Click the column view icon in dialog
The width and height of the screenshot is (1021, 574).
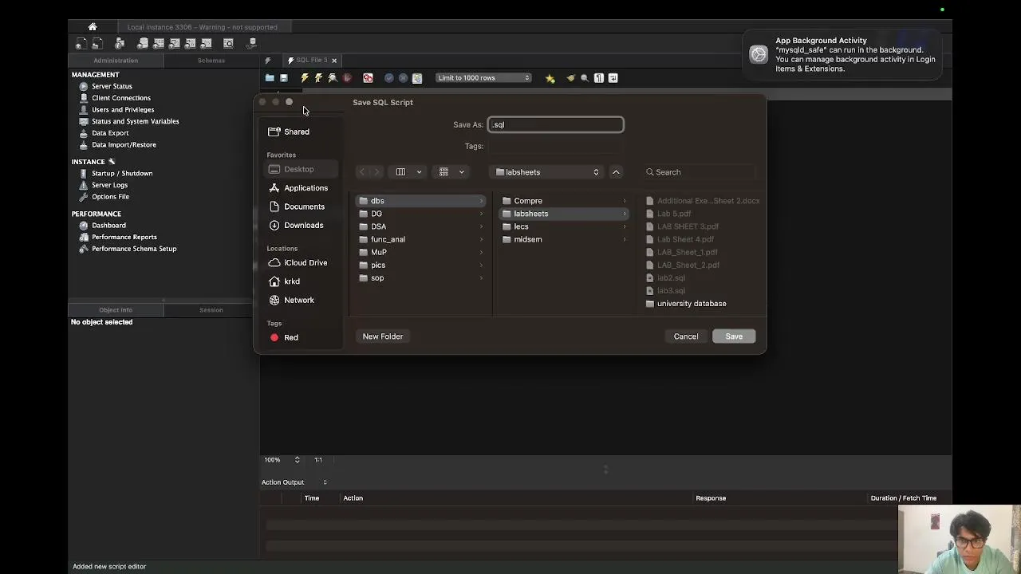tap(400, 172)
